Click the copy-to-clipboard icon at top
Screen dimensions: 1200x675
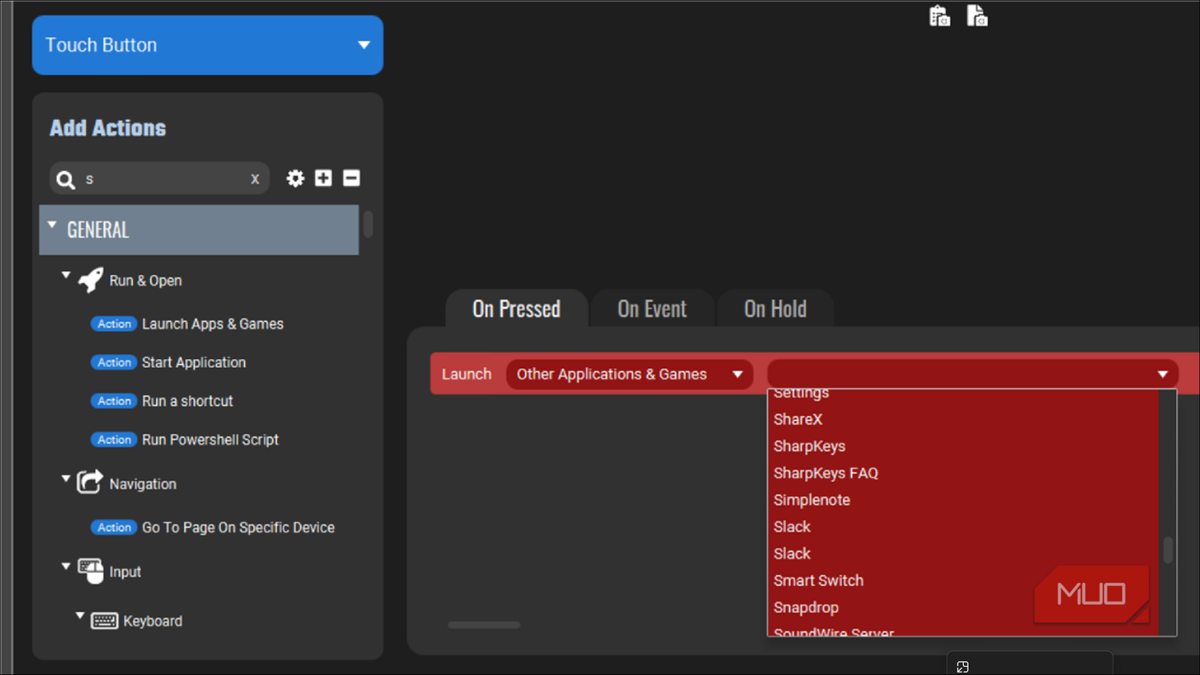point(940,16)
